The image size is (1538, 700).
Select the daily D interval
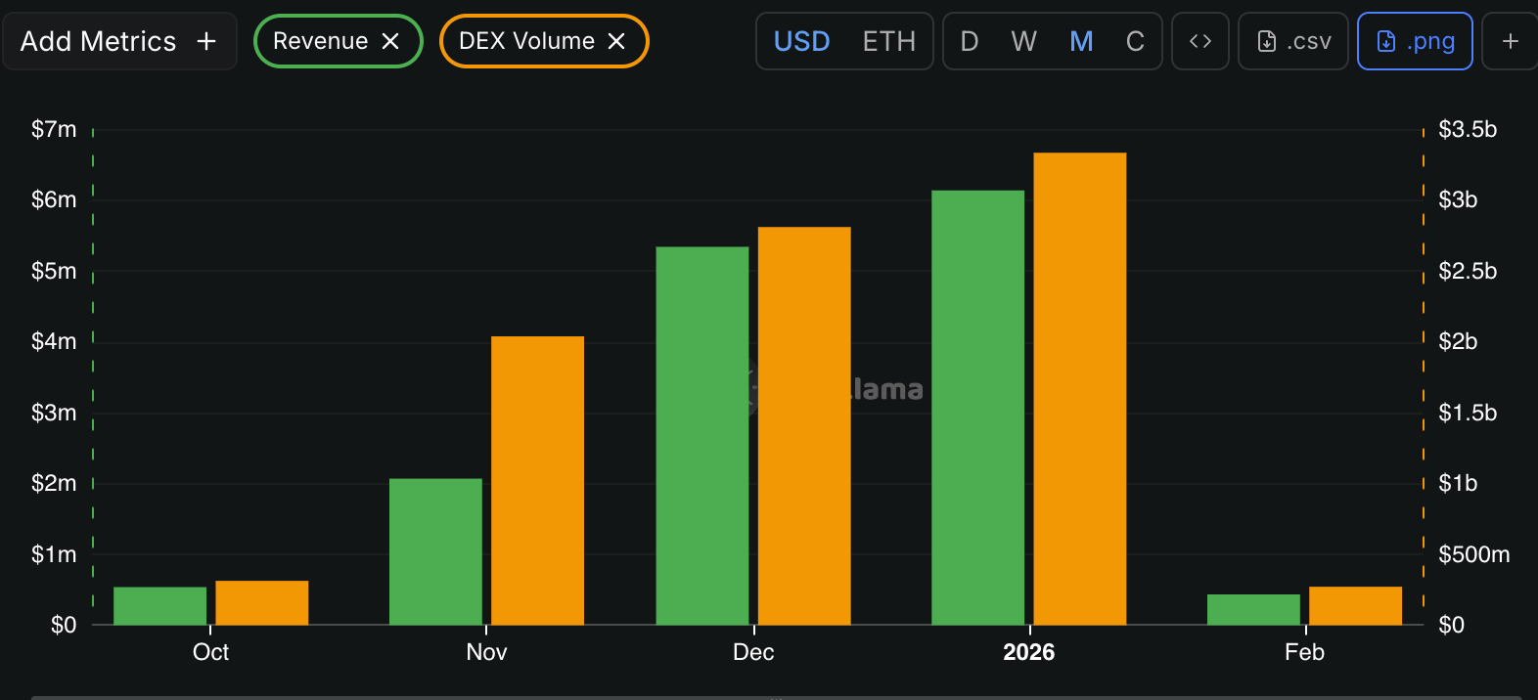(970, 41)
